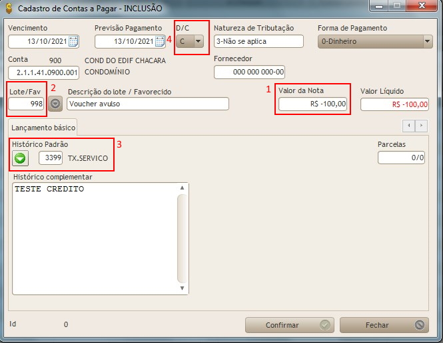
Task: Expand the D/C dropdown
Action: click(198, 41)
